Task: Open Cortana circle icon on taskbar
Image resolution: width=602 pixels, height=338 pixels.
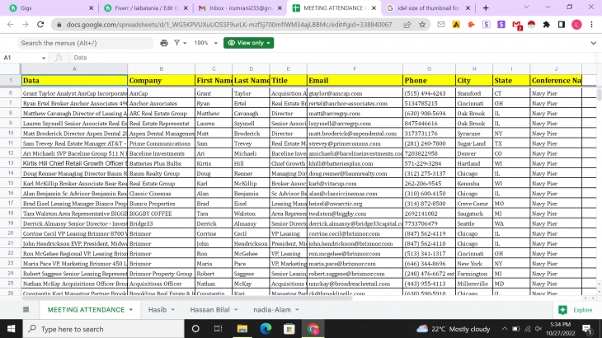Action: pyautogui.click(x=195, y=329)
